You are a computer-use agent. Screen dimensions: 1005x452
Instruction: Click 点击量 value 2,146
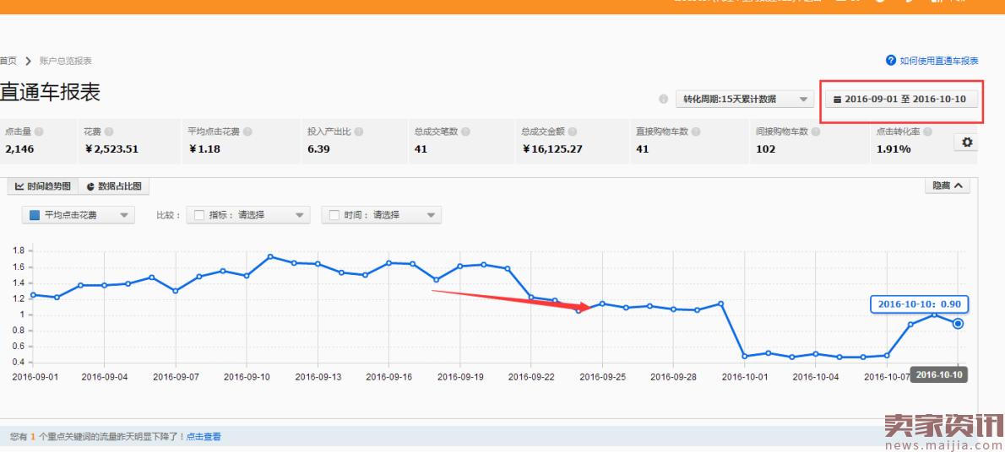tap(20, 149)
